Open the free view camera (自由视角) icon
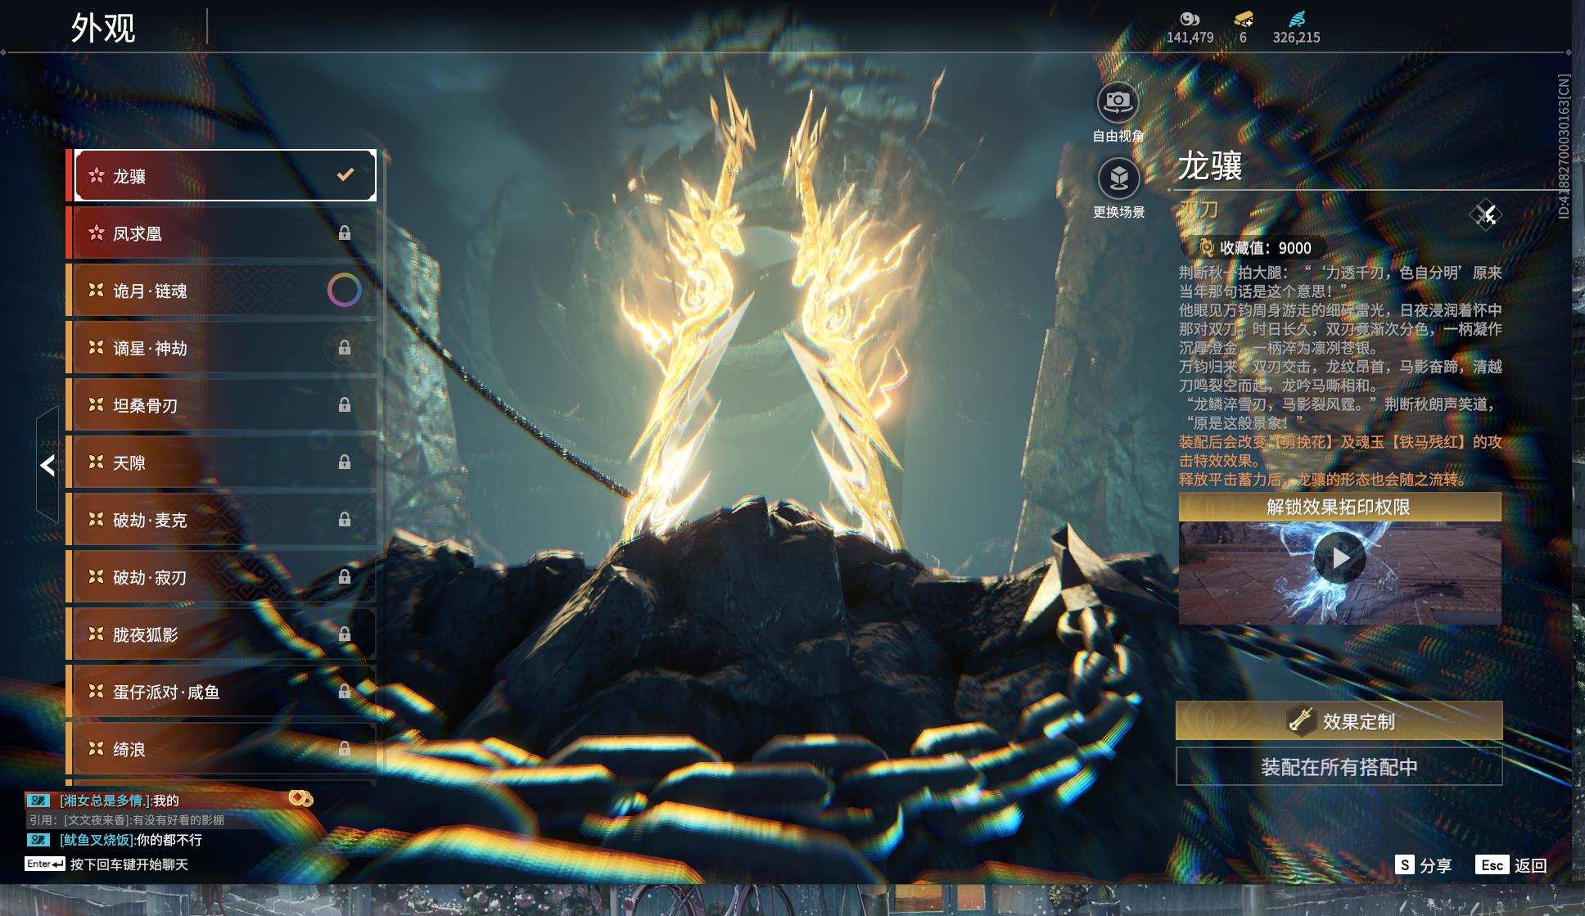 pyautogui.click(x=1118, y=102)
